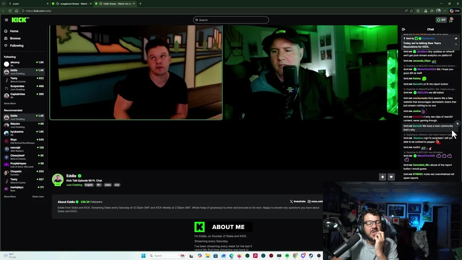Open CaptainGee channel in sidebar

(x=23, y=95)
